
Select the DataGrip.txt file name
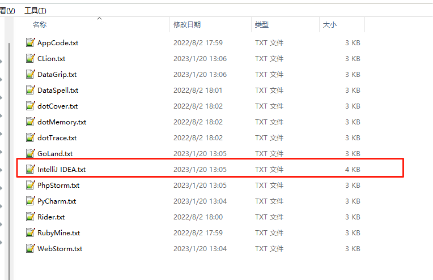pos(57,75)
